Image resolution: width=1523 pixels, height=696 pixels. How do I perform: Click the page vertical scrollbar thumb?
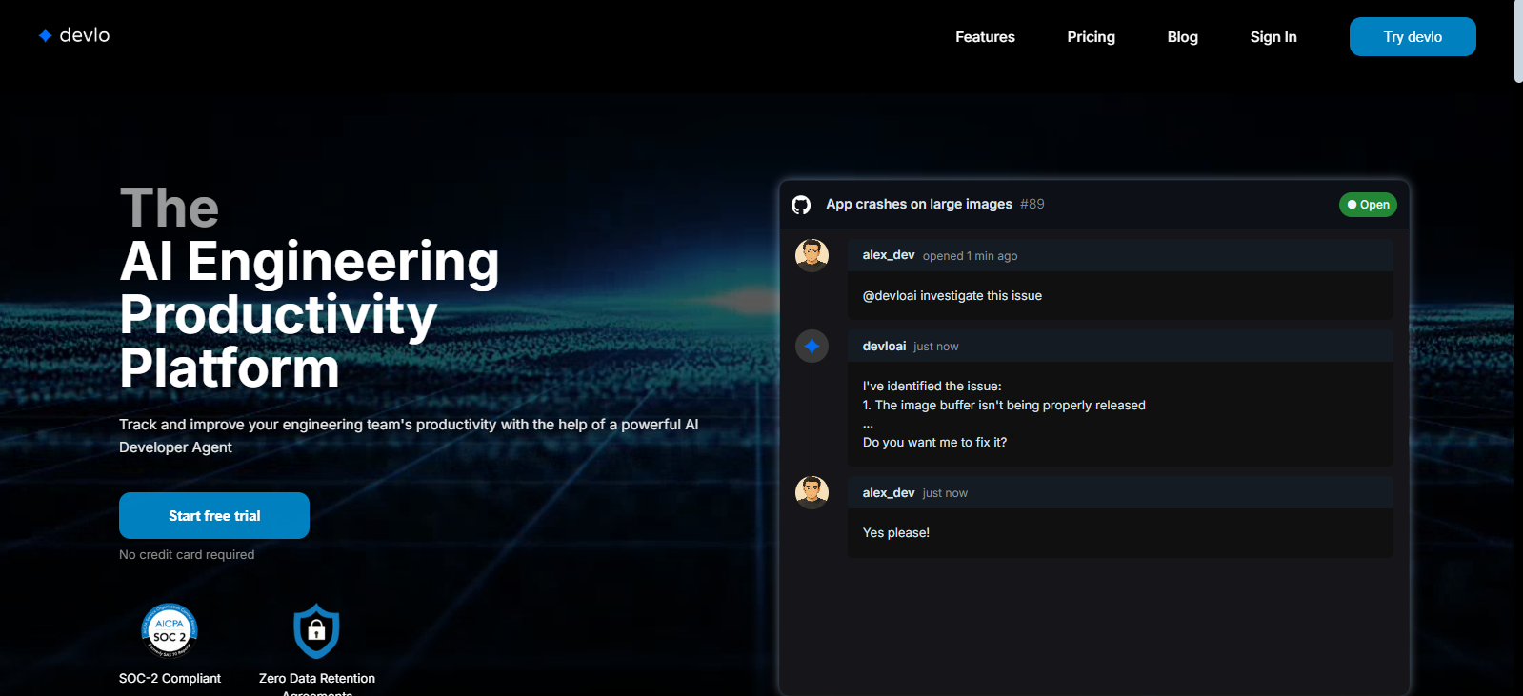coord(1518,42)
